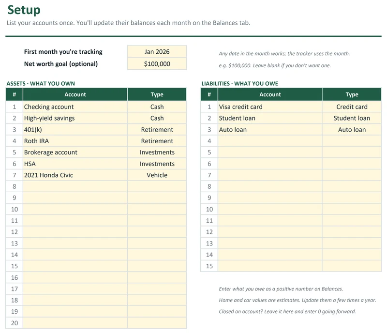387x334 pixels.
Task: Click row number 3 in liabilities table
Action: click(209, 129)
